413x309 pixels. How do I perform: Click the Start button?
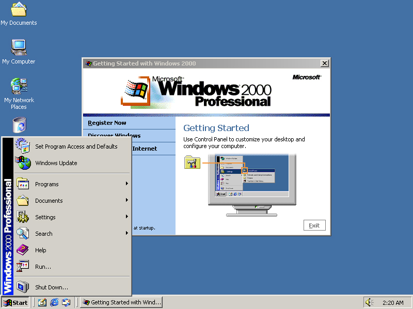tap(15, 302)
